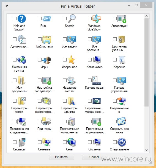Click the Pin Items button
156x168 pixels.
click(x=61, y=157)
